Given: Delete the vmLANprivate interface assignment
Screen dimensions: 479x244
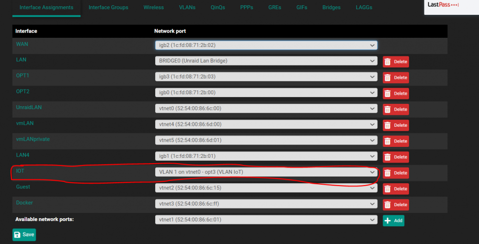Looking at the screenshot, I should [396, 141].
